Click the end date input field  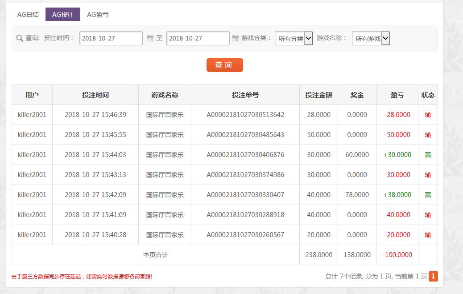pos(198,39)
